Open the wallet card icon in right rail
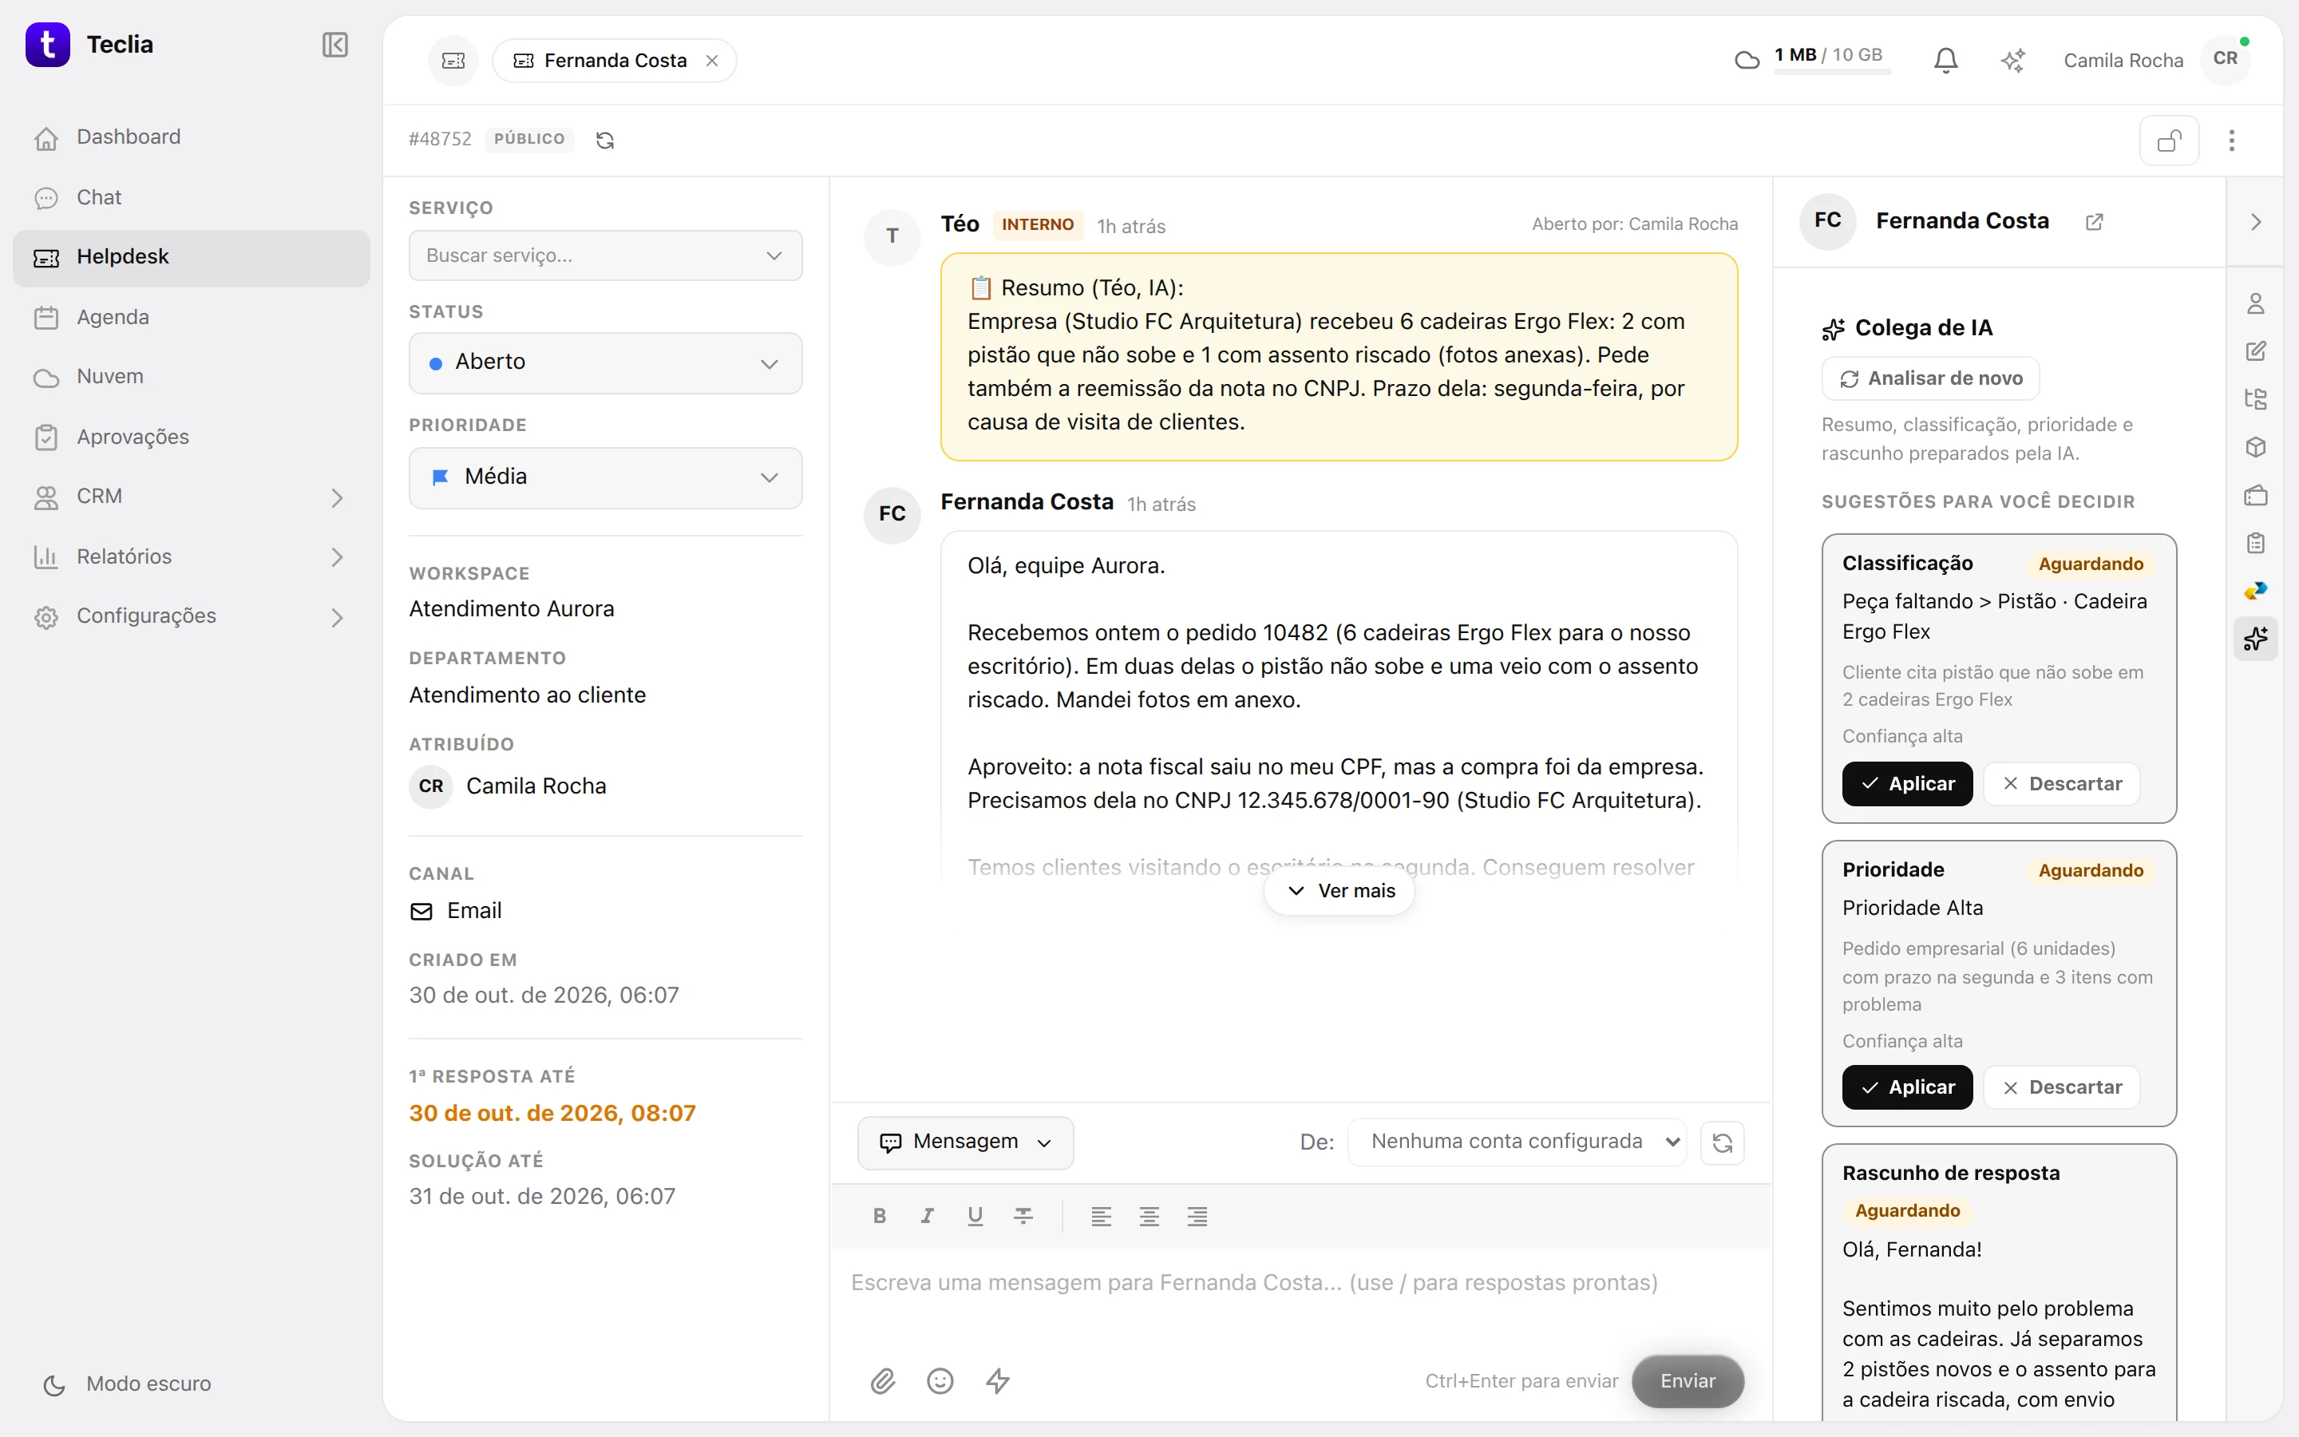 (2255, 495)
